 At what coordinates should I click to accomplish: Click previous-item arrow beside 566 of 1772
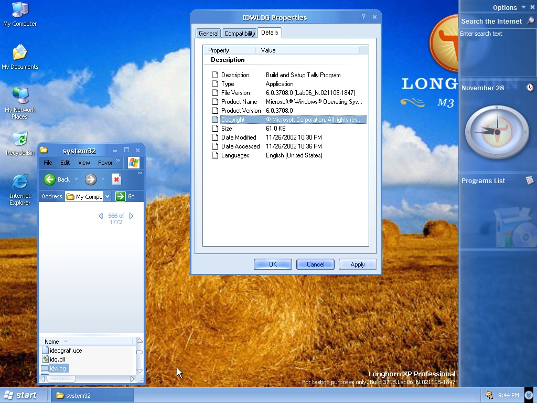[x=101, y=216]
